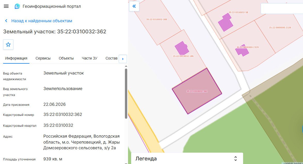The width and height of the screenshot is (303, 164).
Task: Click the building on parcel 35:22:0310032:38
Action: [x=225, y=22]
